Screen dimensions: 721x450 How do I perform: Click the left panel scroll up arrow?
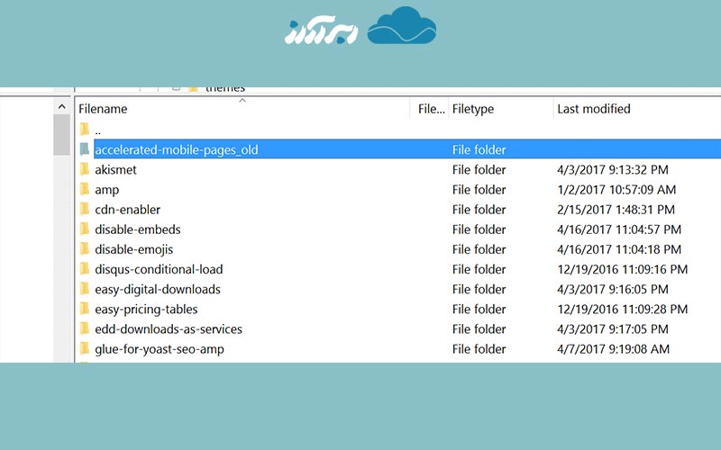point(61,107)
